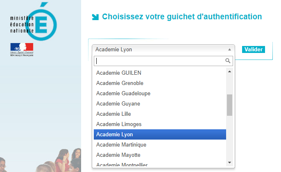Image resolution: width=281 pixels, height=172 pixels.
Task: Pick Academie Lille in the dropdown
Action: coord(160,114)
